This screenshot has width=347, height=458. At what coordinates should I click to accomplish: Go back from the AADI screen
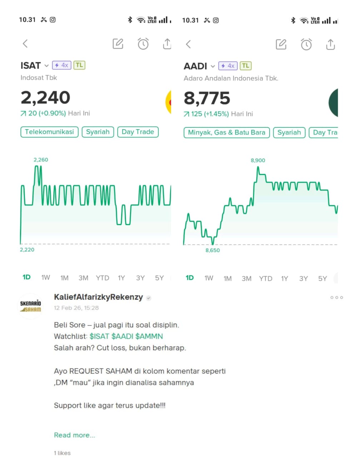tap(188, 44)
